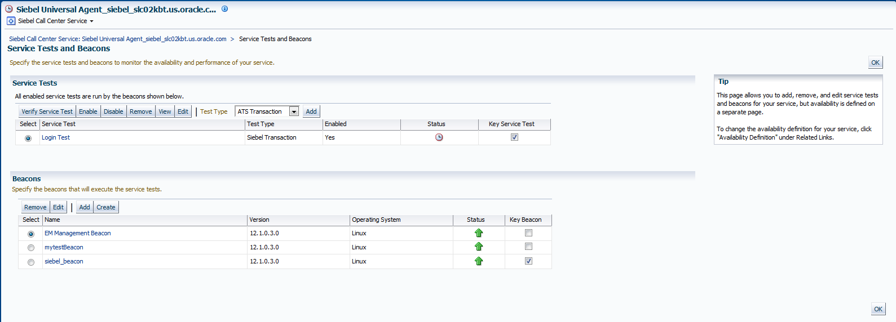Follow the Siebel Call Center Service breadcrumb link

tap(118, 39)
